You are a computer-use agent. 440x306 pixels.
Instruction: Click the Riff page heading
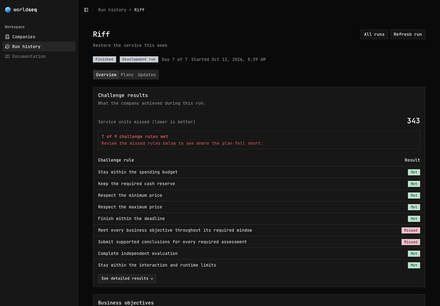point(101,34)
